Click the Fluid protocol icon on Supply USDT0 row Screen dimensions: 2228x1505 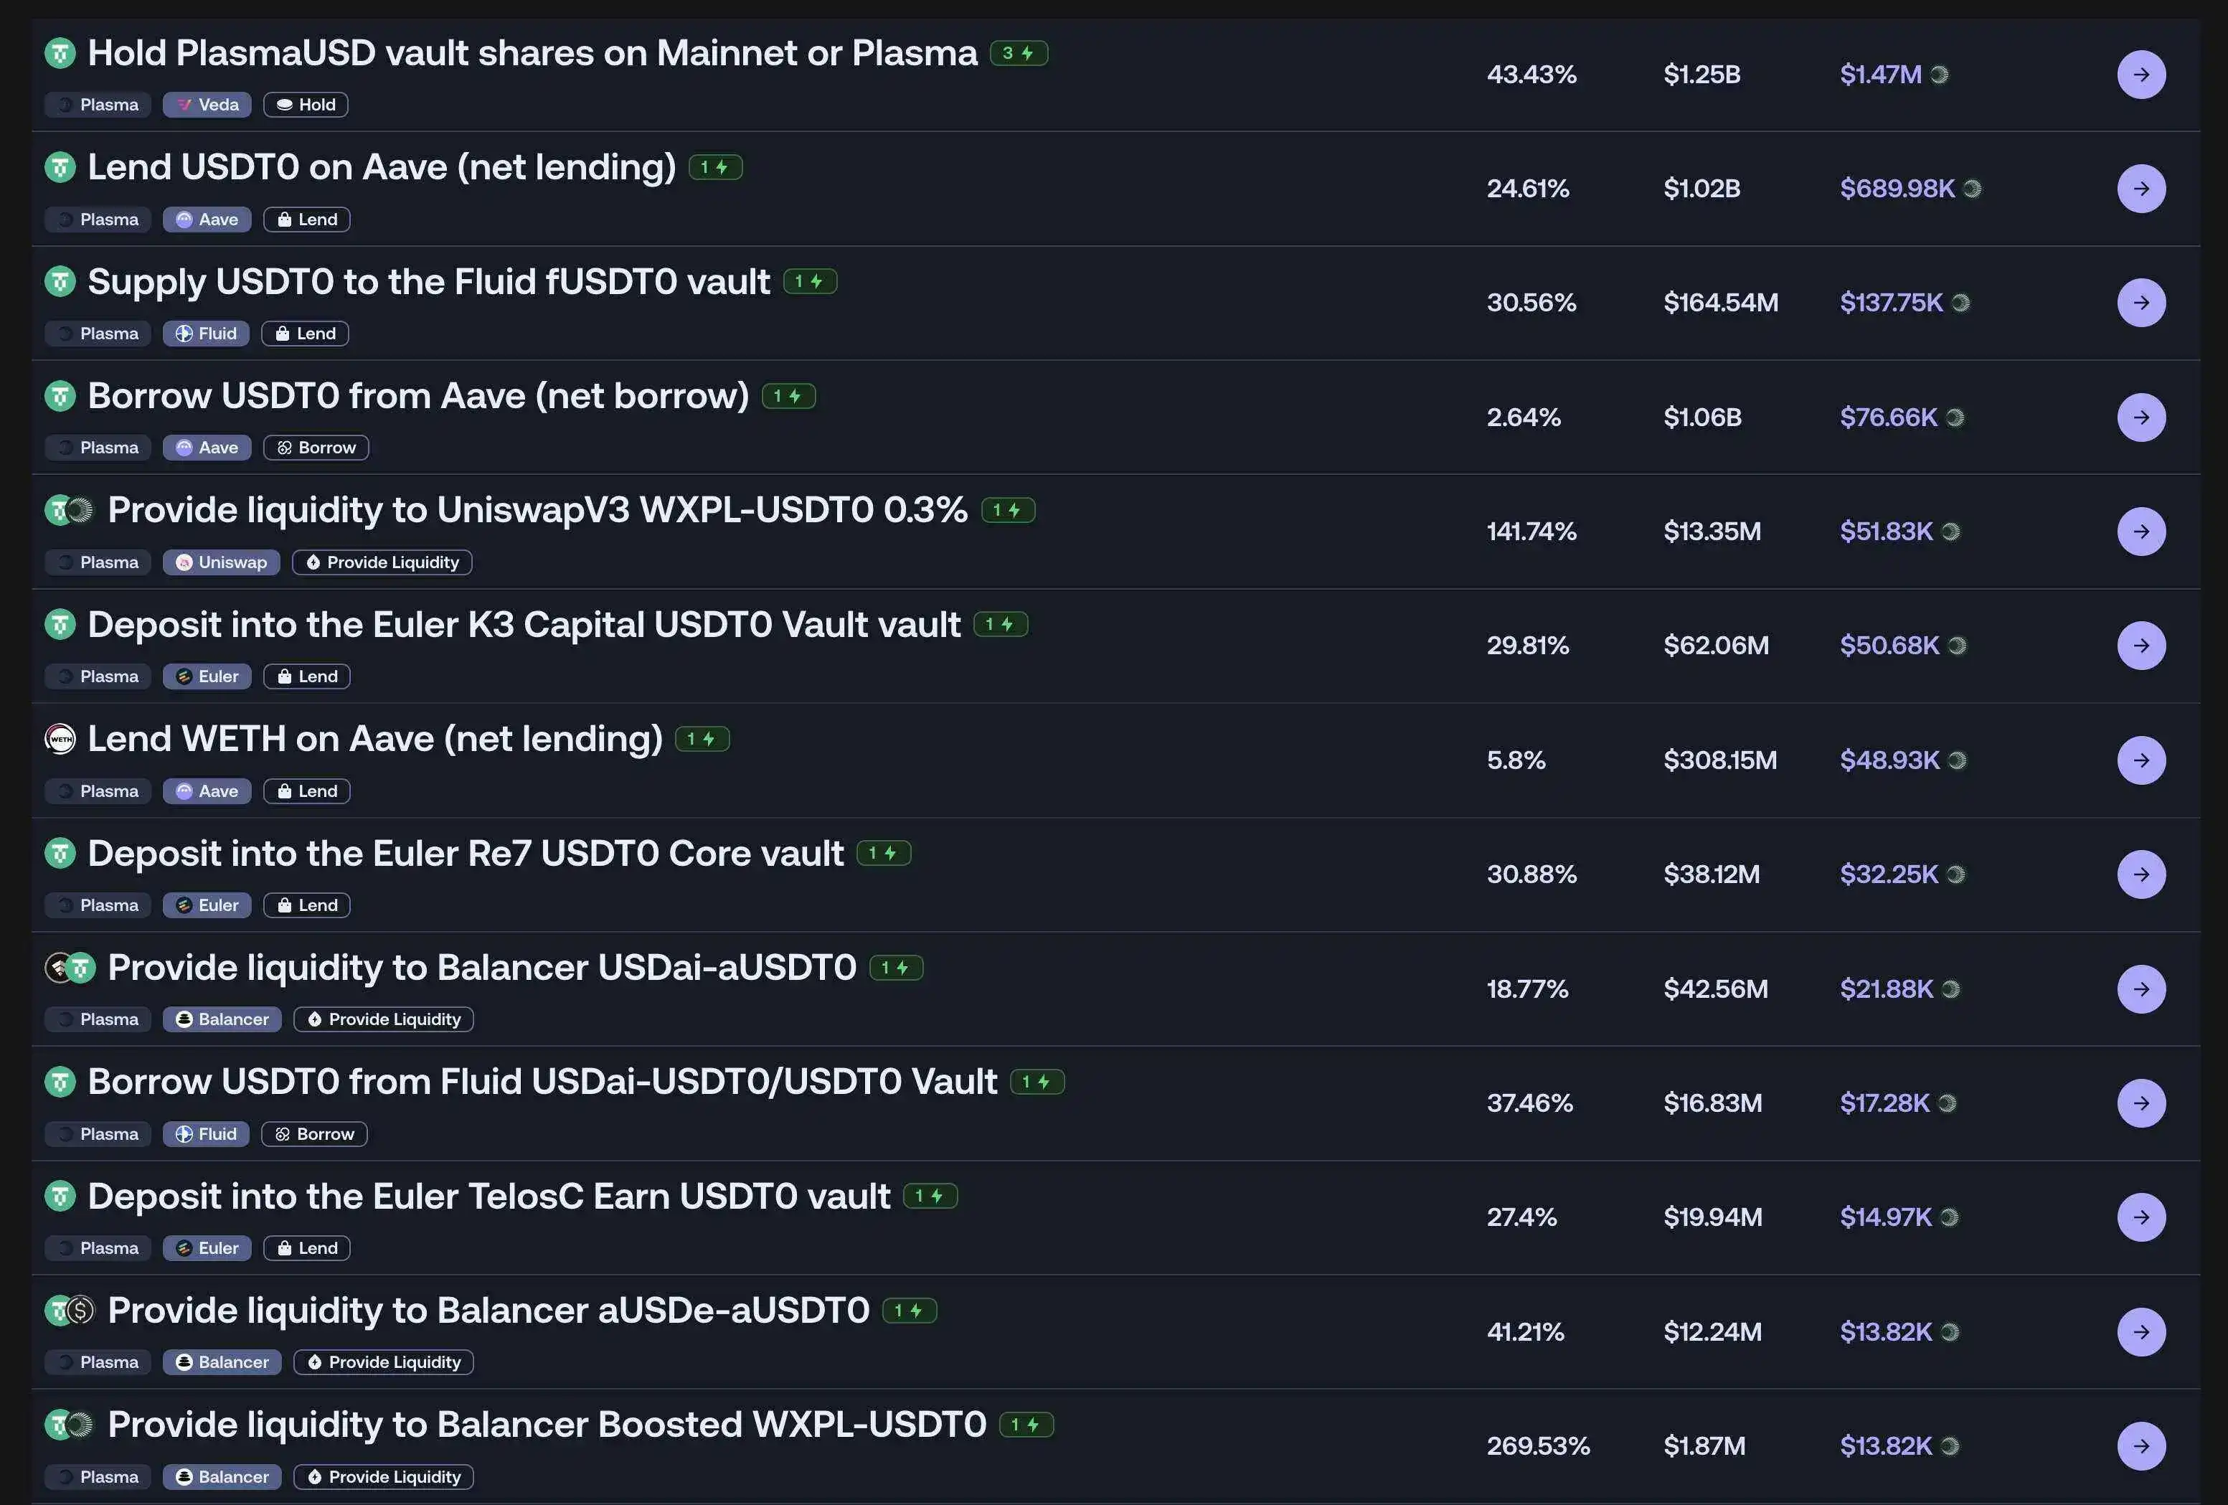coord(185,334)
